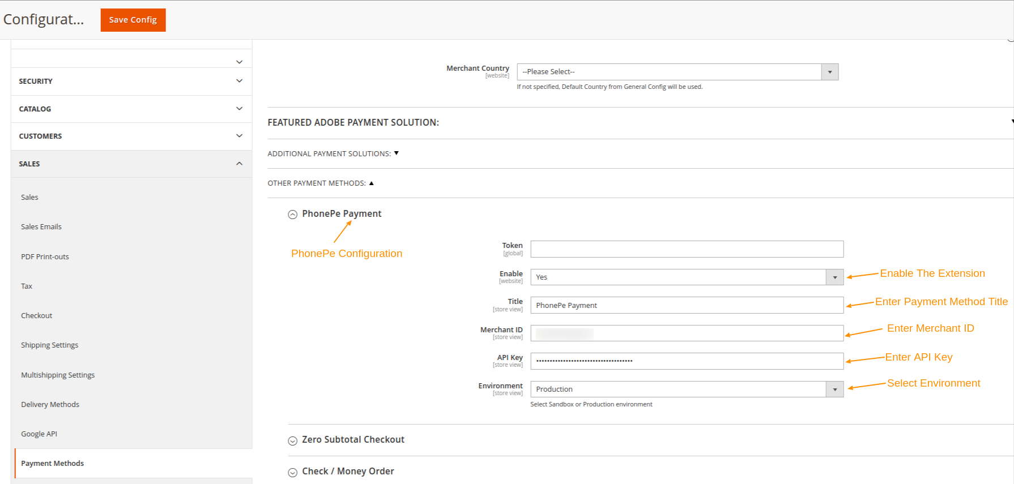Image resolution: width=1014 pixels, height=484 pixels.
Task: Click into the Token input field
Action: (687, 249)
